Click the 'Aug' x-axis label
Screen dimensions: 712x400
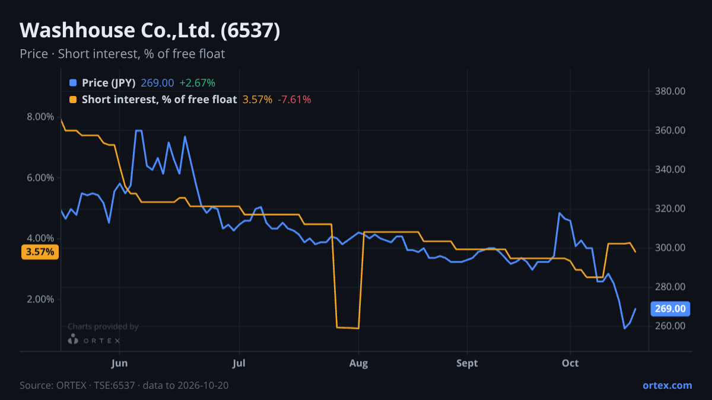click(358, 363)
